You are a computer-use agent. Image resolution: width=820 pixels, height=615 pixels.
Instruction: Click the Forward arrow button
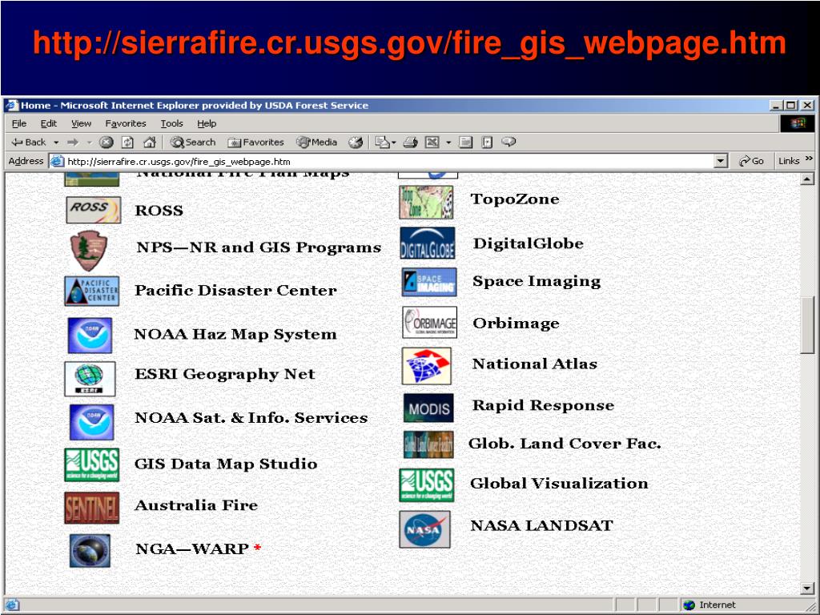[73, 143]
